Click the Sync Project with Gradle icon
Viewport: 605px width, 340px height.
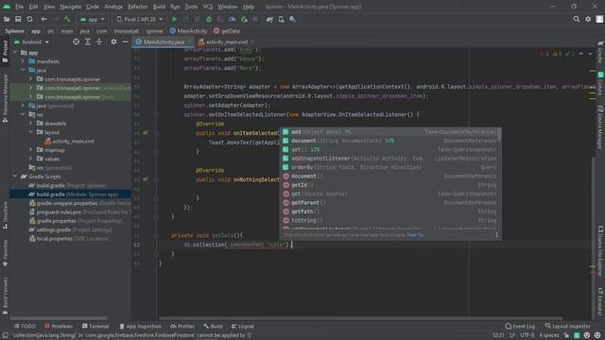coord(269,19)
